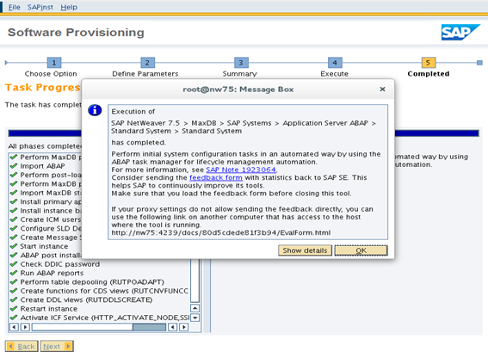
Task: Open the SAP Note 1923064 link
Action: [x=241, y=170]
